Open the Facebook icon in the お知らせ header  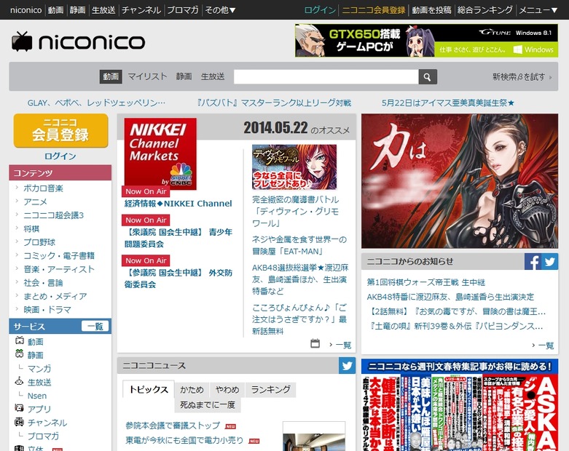[533, 262]
